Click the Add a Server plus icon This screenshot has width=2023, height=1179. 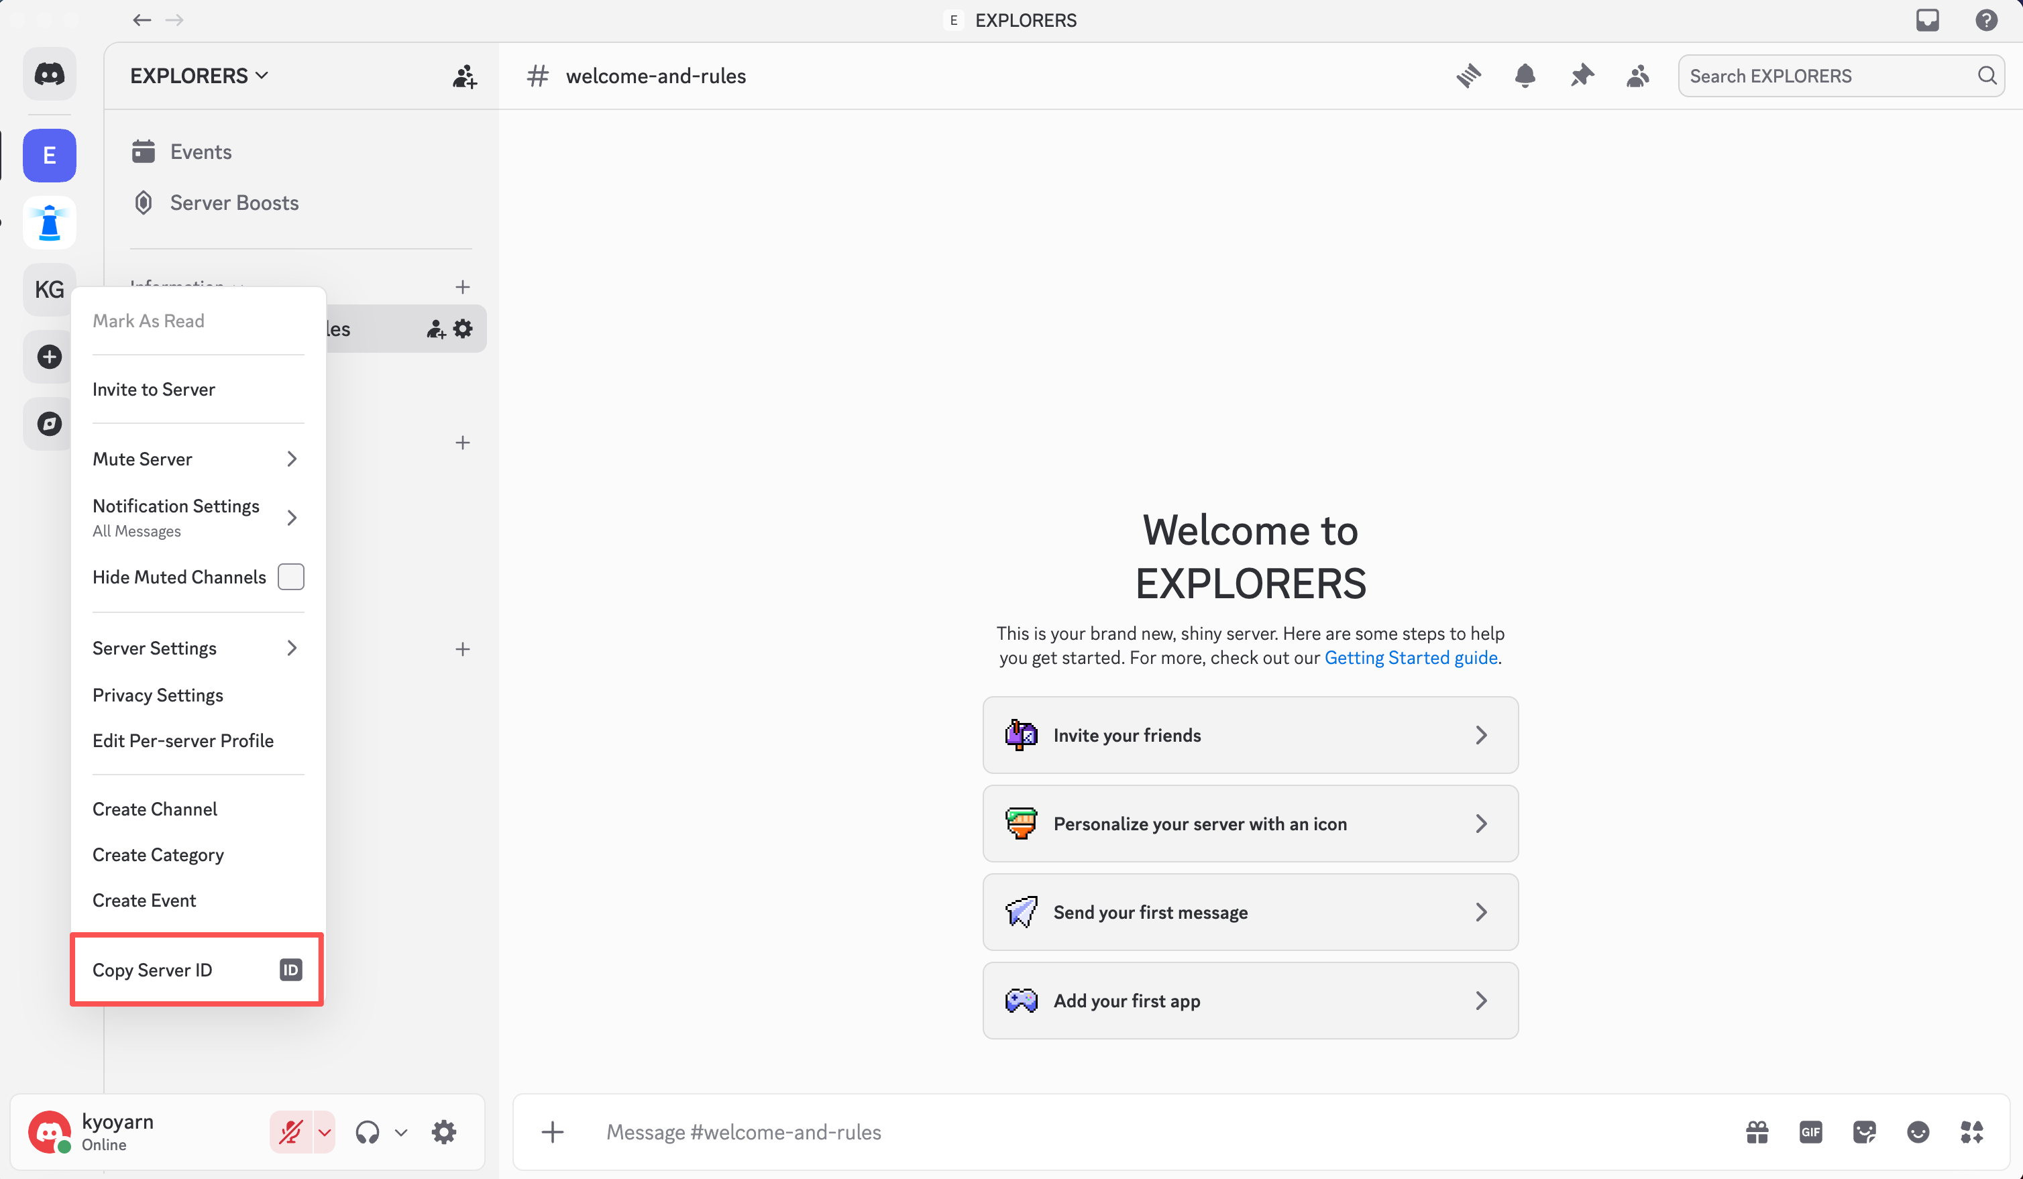tap(49, 356)
